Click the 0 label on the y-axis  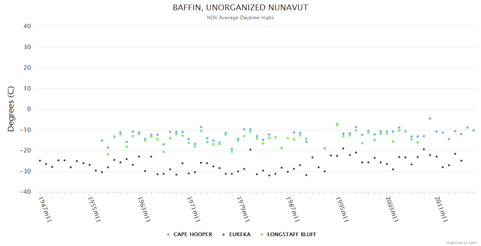(29, 109)
